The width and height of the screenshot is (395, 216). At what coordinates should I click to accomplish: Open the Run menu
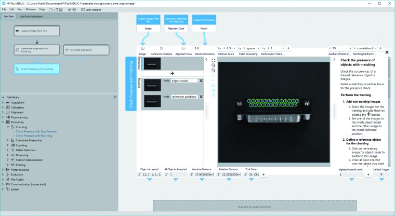pos(20,10)
